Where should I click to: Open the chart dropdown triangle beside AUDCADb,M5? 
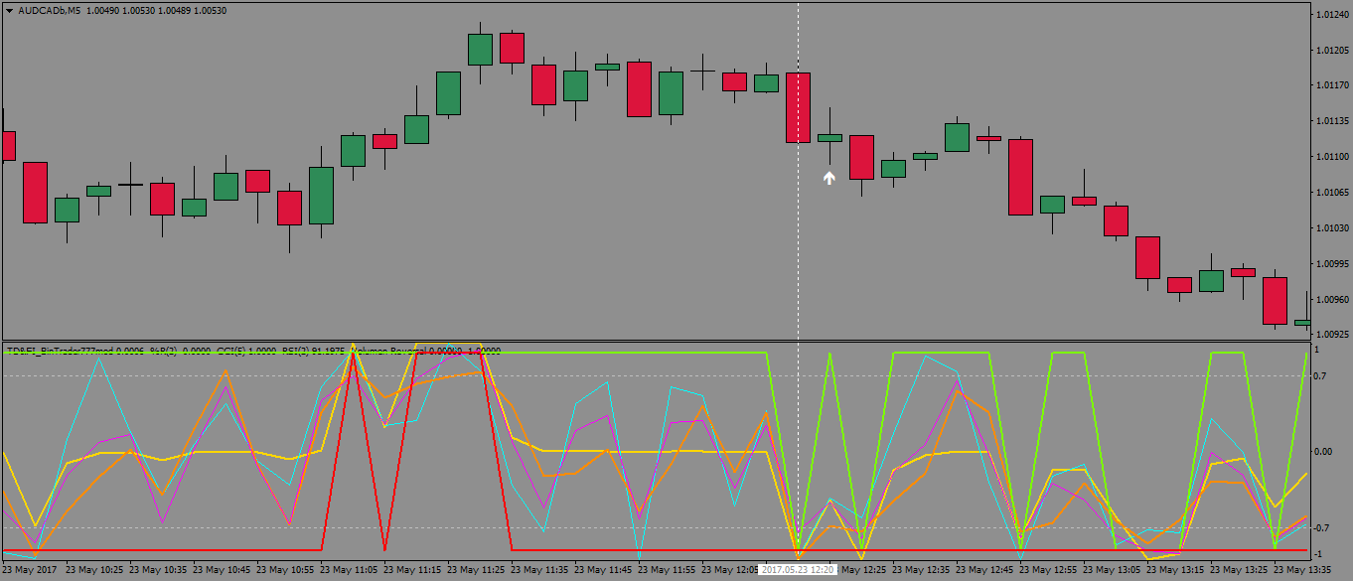9,10
